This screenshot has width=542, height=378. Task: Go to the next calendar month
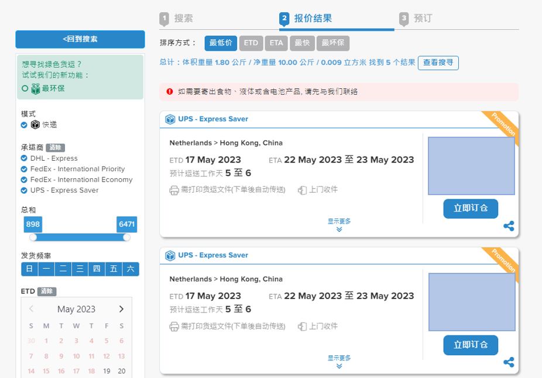pos(121,309)
